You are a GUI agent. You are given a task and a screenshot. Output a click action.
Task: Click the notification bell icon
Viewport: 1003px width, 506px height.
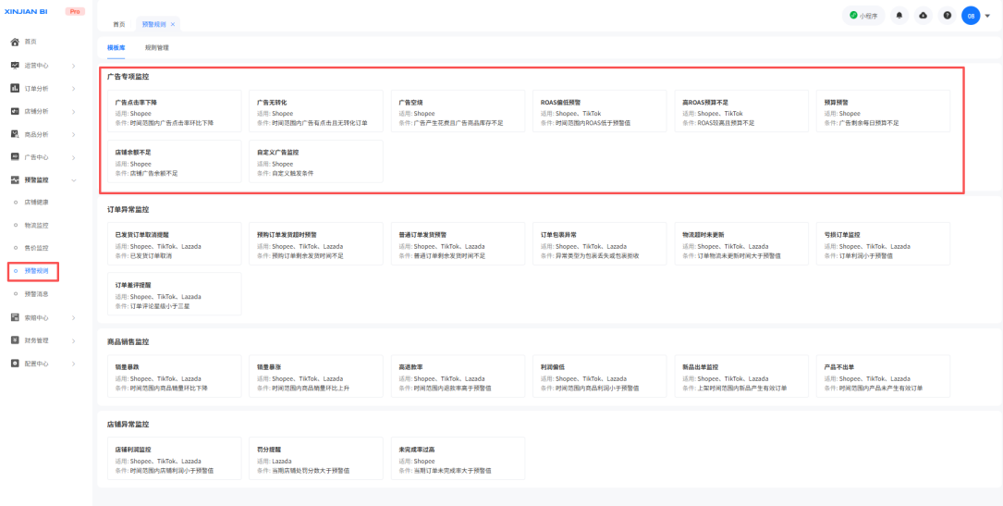[899, 16]
